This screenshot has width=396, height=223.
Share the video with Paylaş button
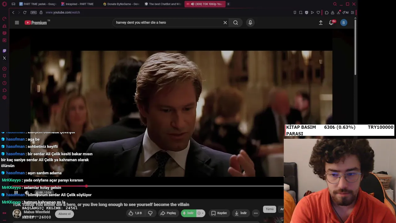click(168, 213)
